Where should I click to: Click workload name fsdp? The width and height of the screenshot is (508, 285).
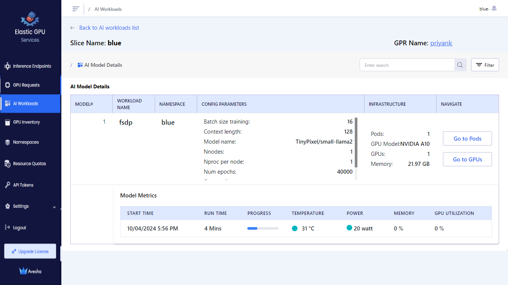point(126,122)
